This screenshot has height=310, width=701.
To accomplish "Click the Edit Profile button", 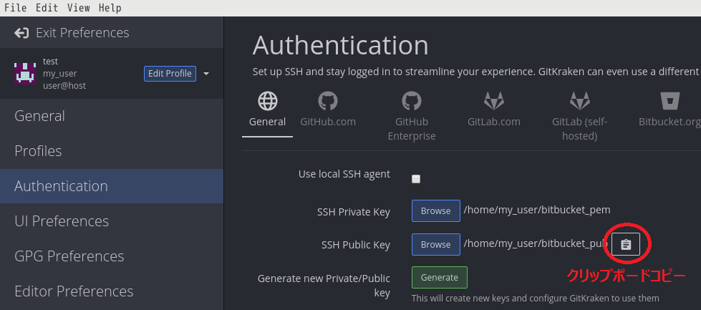I will pyautogui.click(x=170, y=74).
